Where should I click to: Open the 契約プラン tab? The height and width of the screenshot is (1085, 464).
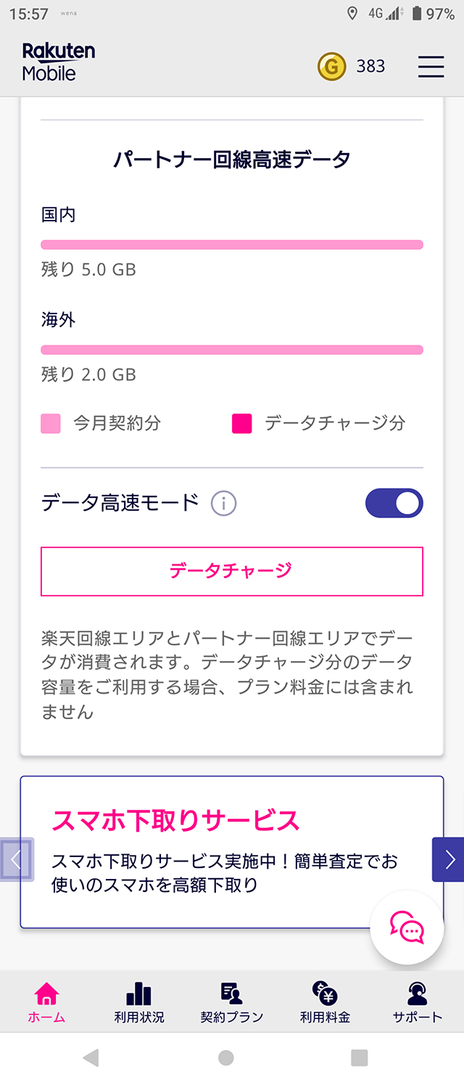232,1002
